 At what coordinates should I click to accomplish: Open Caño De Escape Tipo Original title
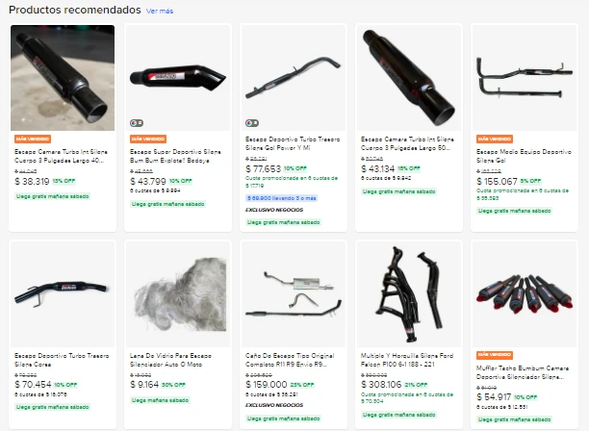(x=290, y=360)
